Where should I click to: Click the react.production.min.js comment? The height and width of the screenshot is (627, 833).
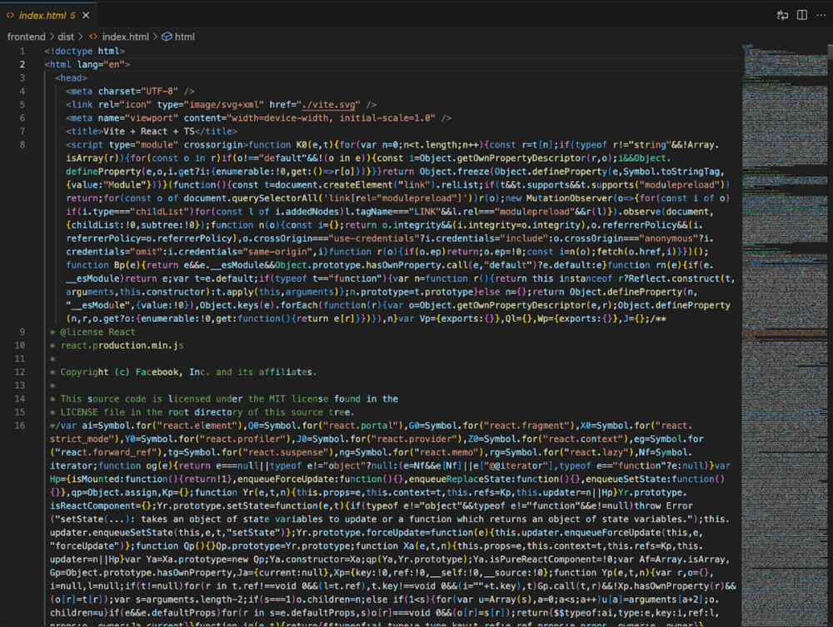[122, 345]
